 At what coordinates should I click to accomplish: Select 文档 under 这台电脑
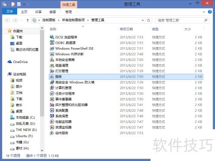point(19,93)
